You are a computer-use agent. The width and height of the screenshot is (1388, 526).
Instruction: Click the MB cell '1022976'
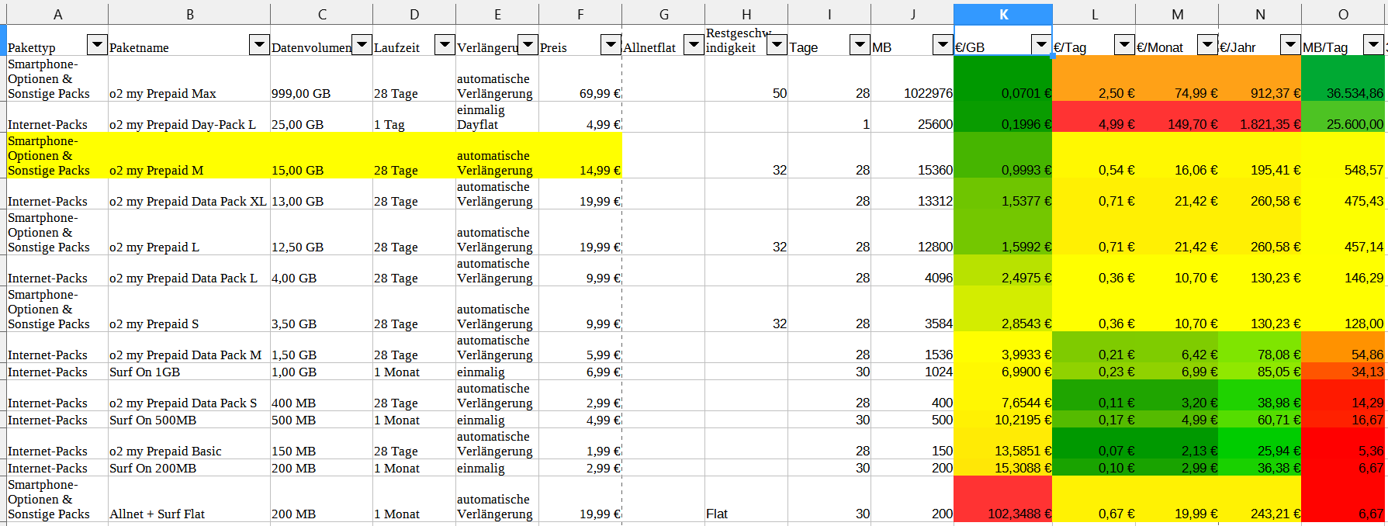pyautogui.click(x=912, y=78)
